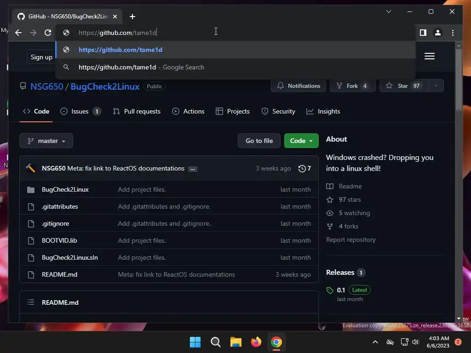Open the tab search chevron in title bar
Screen dimensions: 471x353
tap(389, 11)
